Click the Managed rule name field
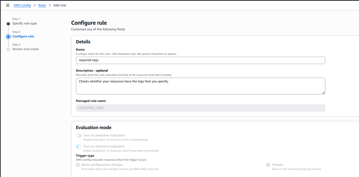Screen dimensions: 359x177 pos(200,108)
